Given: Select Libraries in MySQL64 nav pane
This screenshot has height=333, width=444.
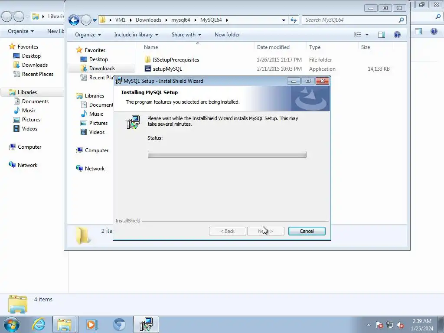Looking at the screenshot, I should (x=94, y=96).
